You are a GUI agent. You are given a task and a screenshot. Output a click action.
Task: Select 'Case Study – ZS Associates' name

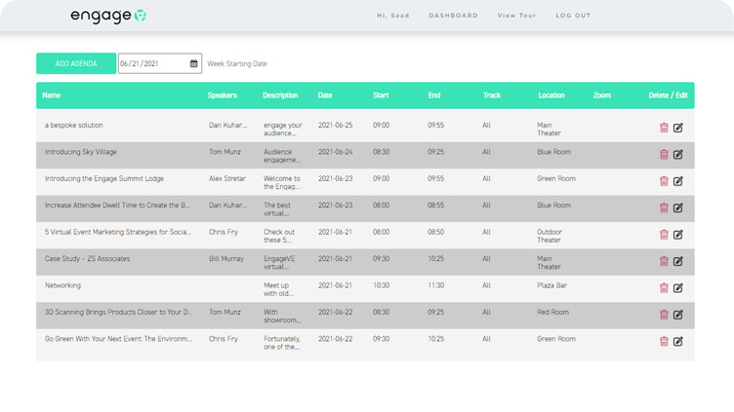[88, 259]
